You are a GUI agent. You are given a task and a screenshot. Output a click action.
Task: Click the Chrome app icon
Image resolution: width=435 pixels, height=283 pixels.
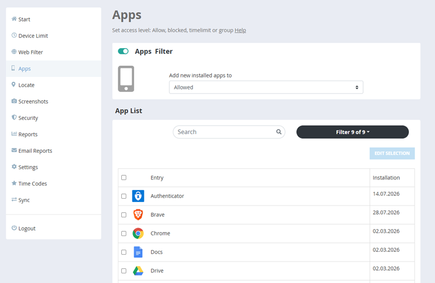tap(138, 233)
